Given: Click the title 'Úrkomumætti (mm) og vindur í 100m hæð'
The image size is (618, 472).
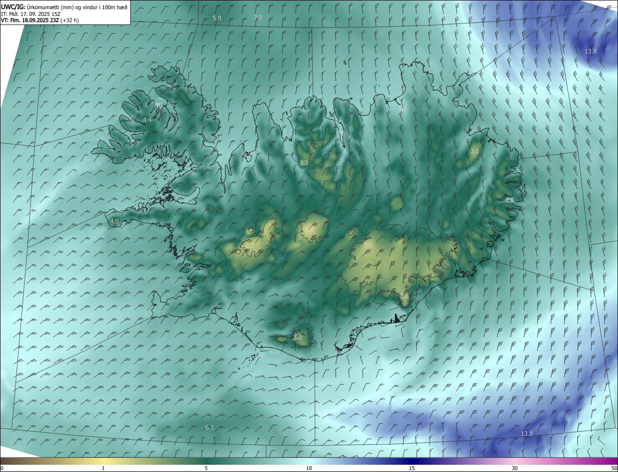Looking at the screenshot, I should click(x=77, y=7).
